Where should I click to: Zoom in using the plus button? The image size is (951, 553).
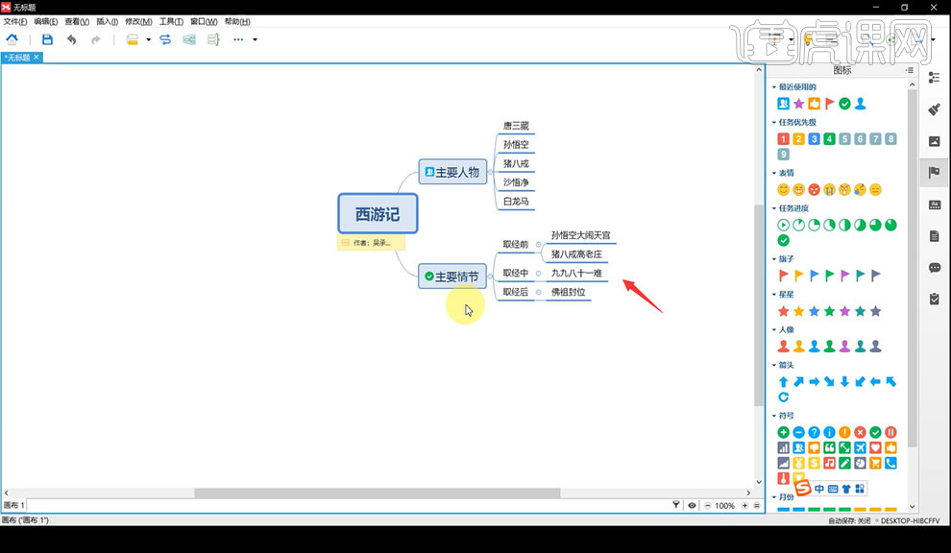pyautogui.click(x=744, y=506)
